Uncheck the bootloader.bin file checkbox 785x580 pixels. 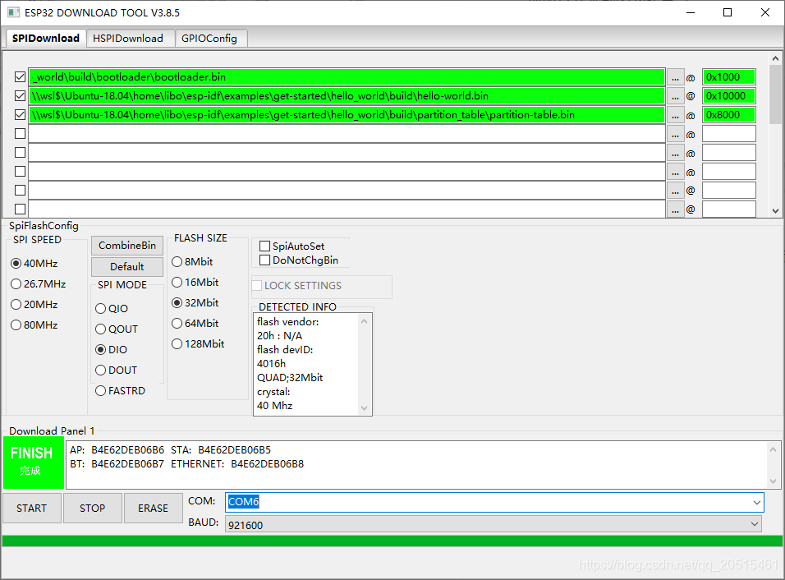[x=20, y=77]
